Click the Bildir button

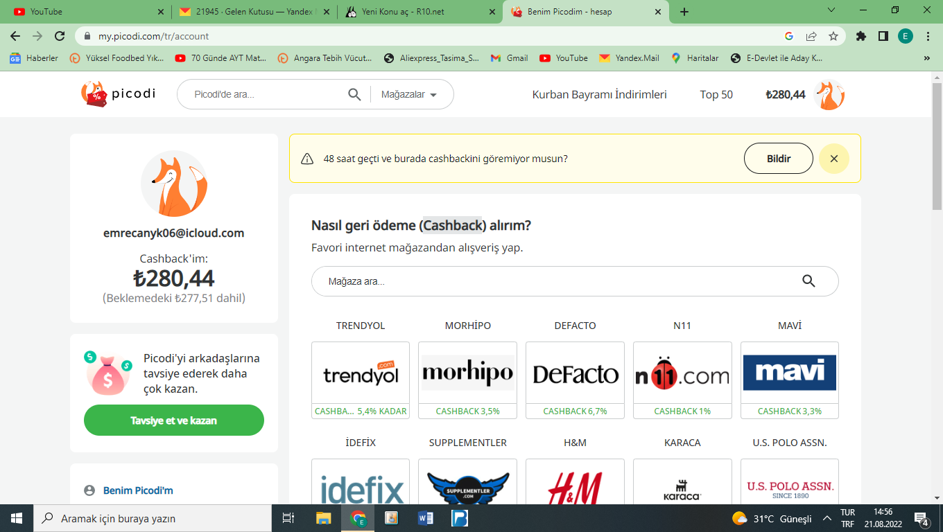click(778, 159)
